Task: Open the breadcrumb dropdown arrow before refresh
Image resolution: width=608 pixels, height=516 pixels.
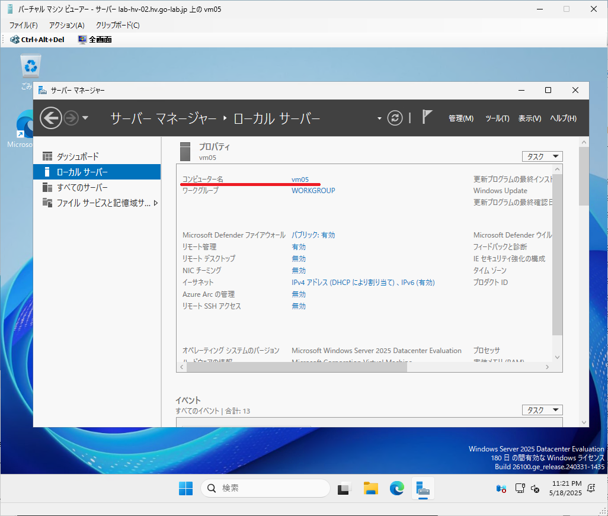Action: click(x=379, y=118)
